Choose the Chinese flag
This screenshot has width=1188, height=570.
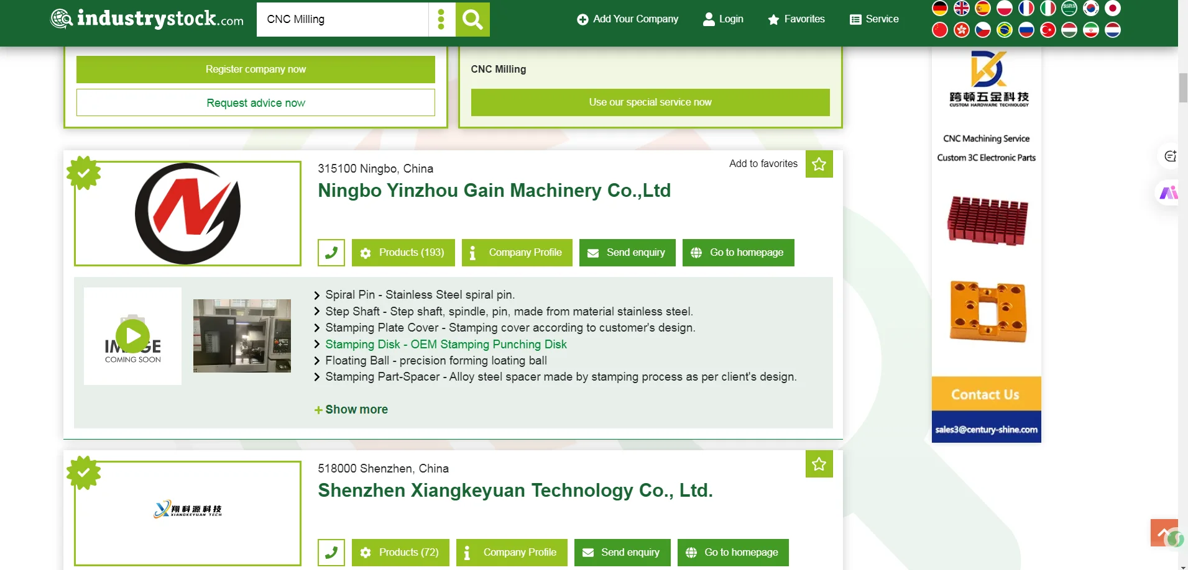tap(940, 30)
